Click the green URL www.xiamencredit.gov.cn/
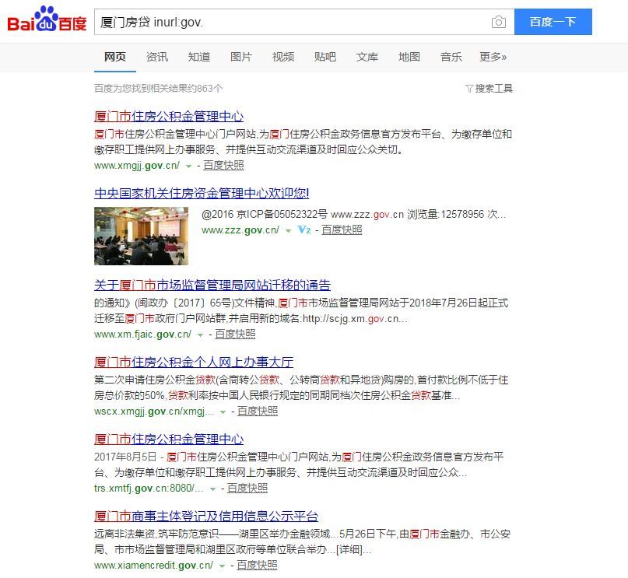Image resolution: width=628 pixels, height=578 pixels. point(154,566)
